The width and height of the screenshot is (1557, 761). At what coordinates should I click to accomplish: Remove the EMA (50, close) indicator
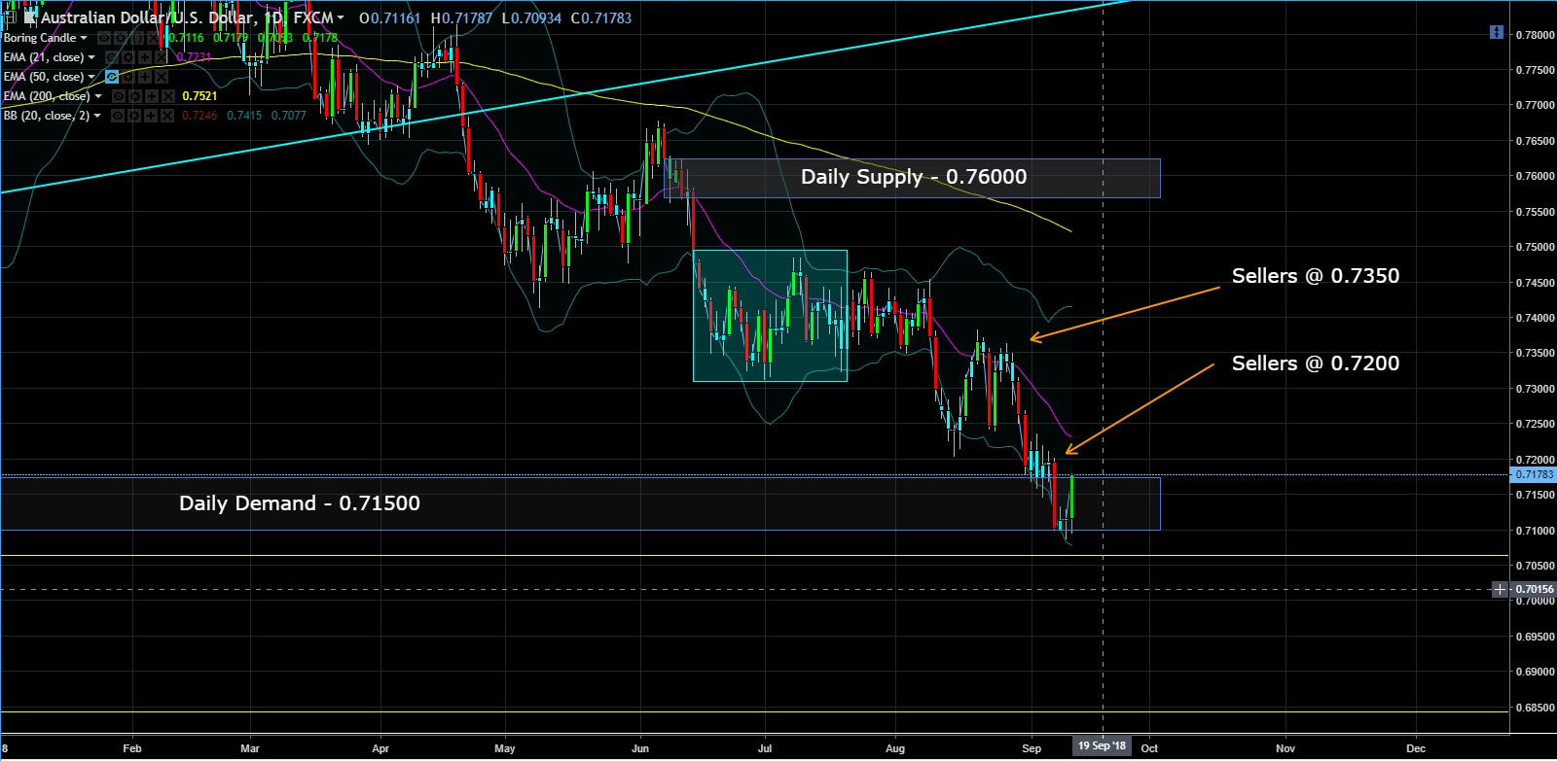click(161, 77)
